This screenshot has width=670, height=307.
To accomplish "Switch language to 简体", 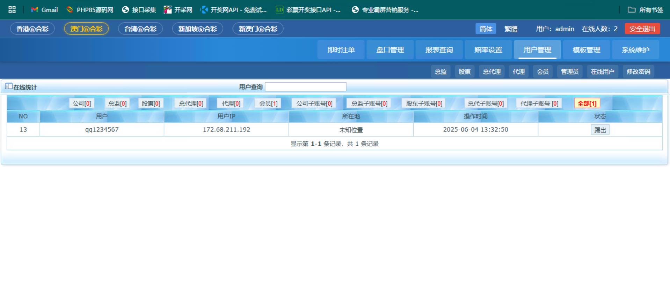I will coord(486,29).
